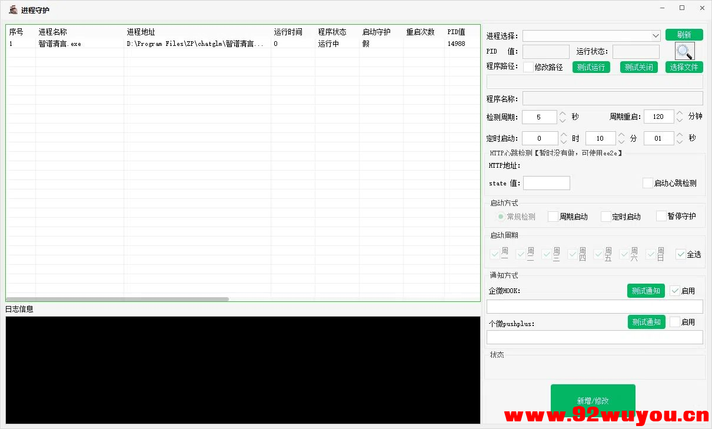Click the up arrow beside 检测周期
712x429 pixels.
(x=563, y=114)
